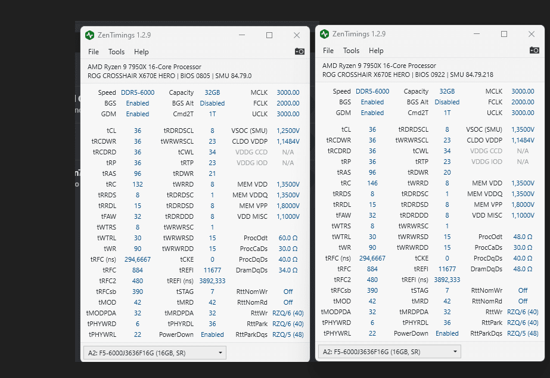The width and height of the screenshot is (550, 378).
Task: Open the Tools menu in right ZenTimings window
Action: tap(351, 51)
